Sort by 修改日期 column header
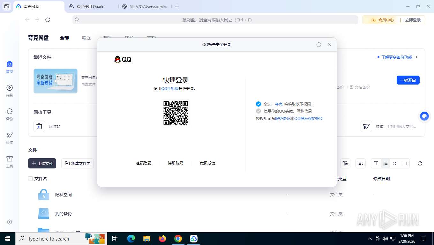434x245 pixels. pos(381,179)
